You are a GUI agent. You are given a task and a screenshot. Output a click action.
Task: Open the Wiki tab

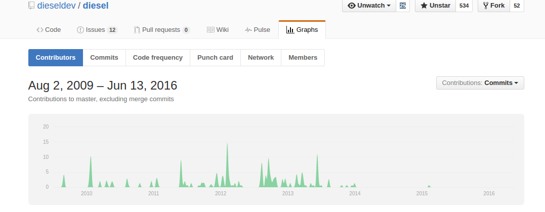218,30
